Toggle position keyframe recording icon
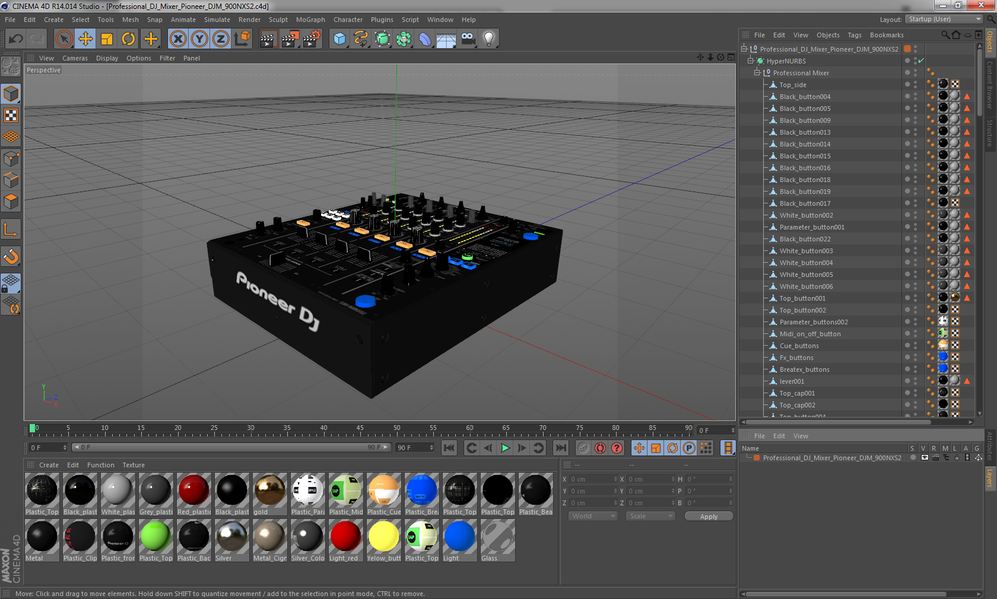 [639, 448]
